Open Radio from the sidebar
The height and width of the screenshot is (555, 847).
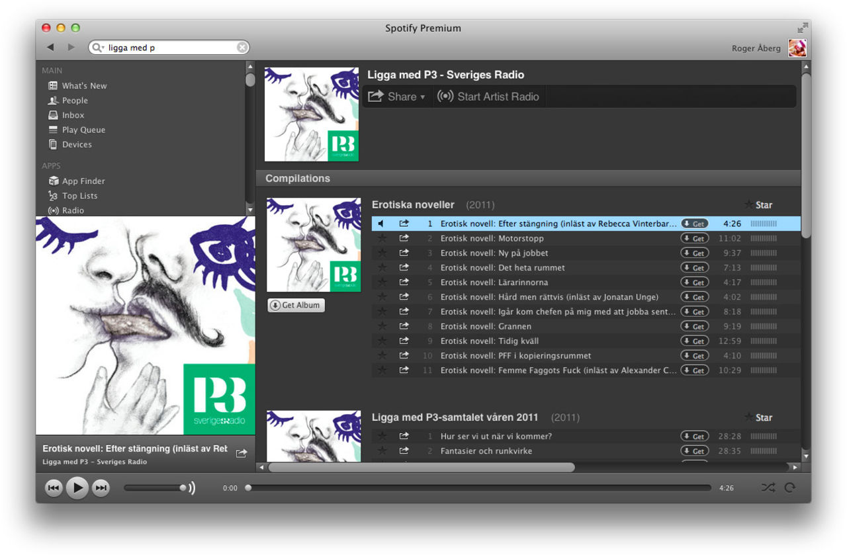(x=74, y=210)
